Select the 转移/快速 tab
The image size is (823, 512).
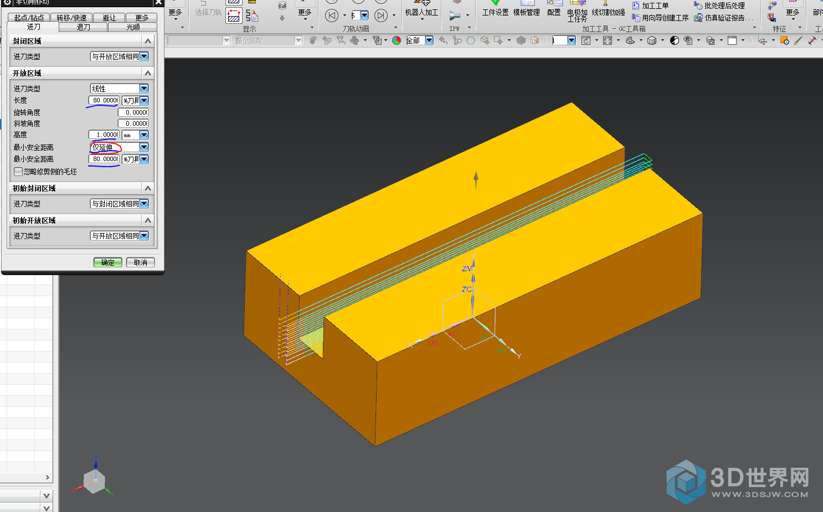pos(71,18)
